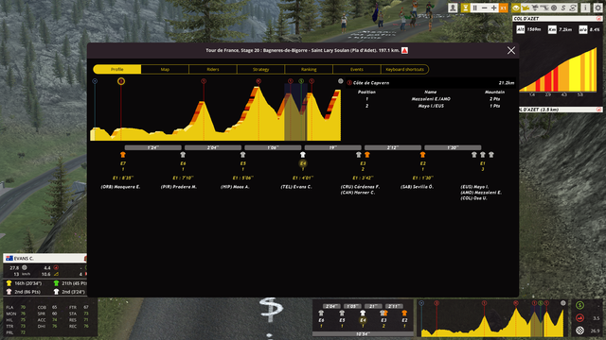The image size is (606, 340).
Task: Click the checkered finish distance icon
Action: pyautogui.click(x=579, y=331)
